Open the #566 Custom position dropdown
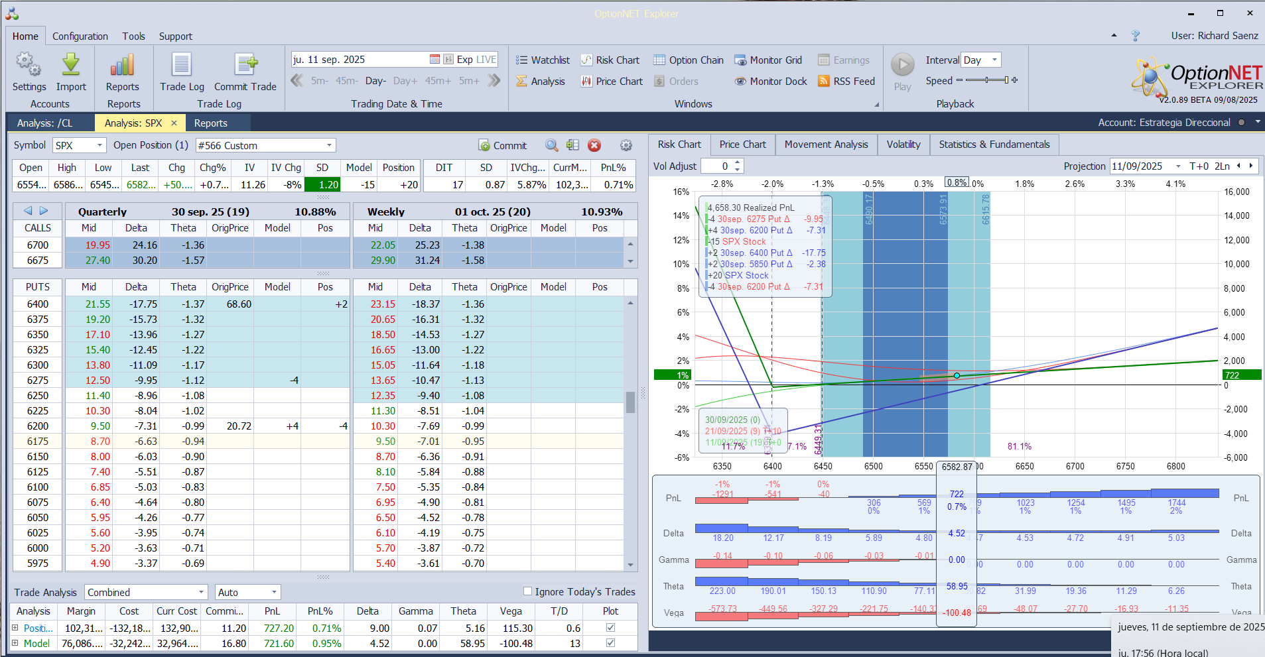The image size is (1265, 657). (329, 145)
